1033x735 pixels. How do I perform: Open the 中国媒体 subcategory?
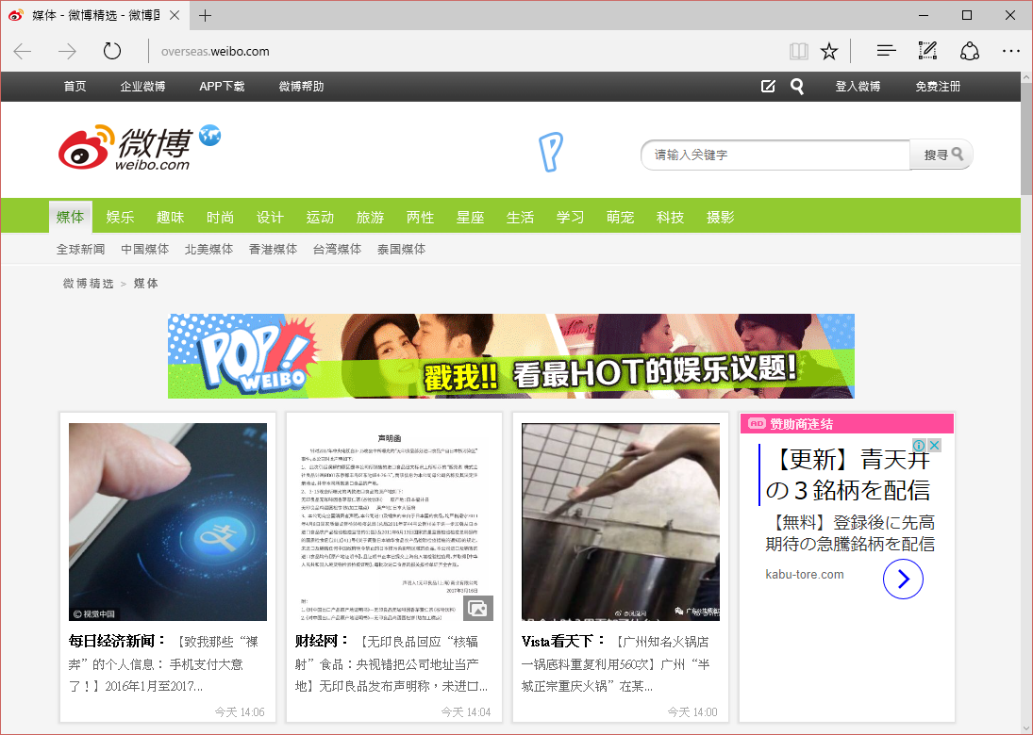(x=145, y=250)
